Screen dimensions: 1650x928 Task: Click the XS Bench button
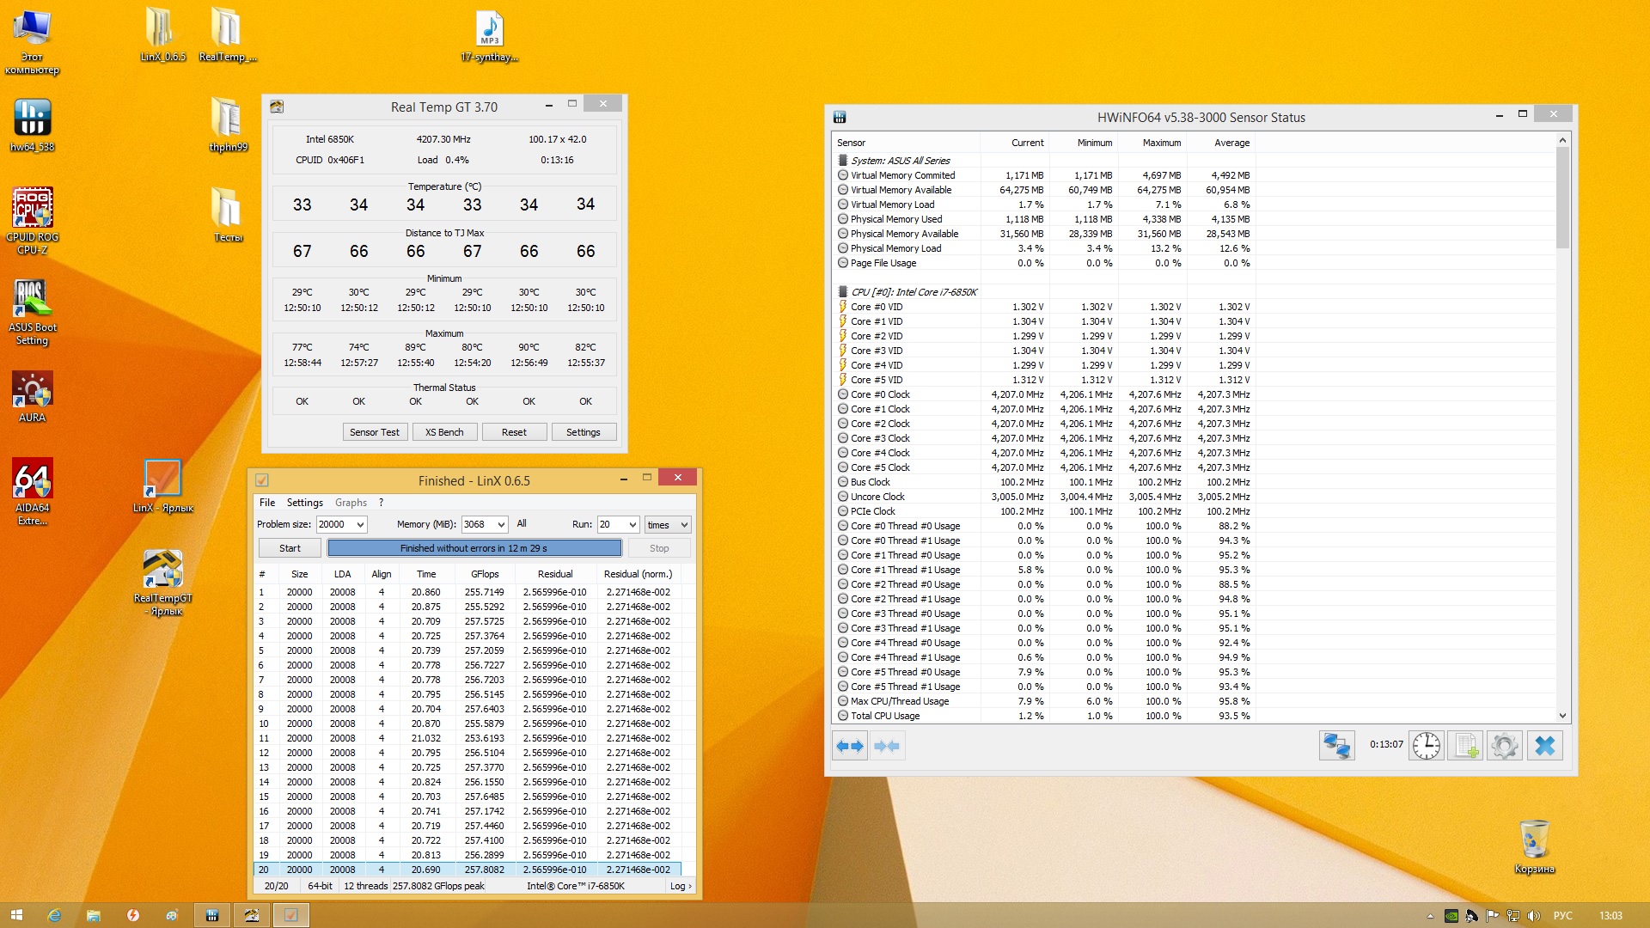click(444, 432)
